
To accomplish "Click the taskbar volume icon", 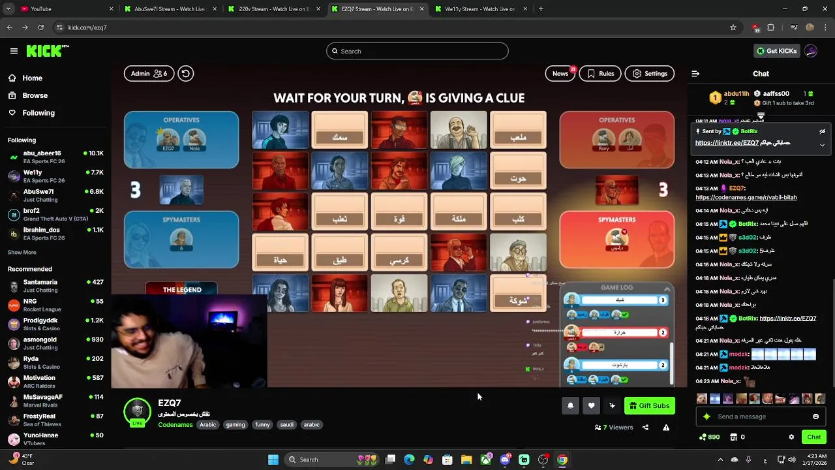I will (x=791, y=460).
